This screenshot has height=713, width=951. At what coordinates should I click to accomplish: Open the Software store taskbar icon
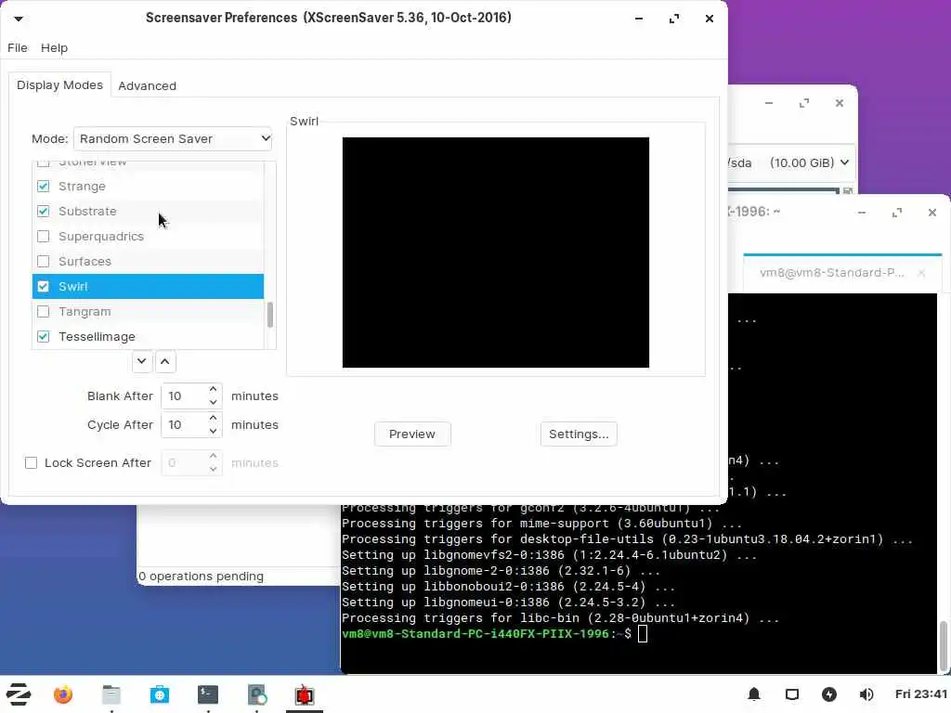point(160,694)
